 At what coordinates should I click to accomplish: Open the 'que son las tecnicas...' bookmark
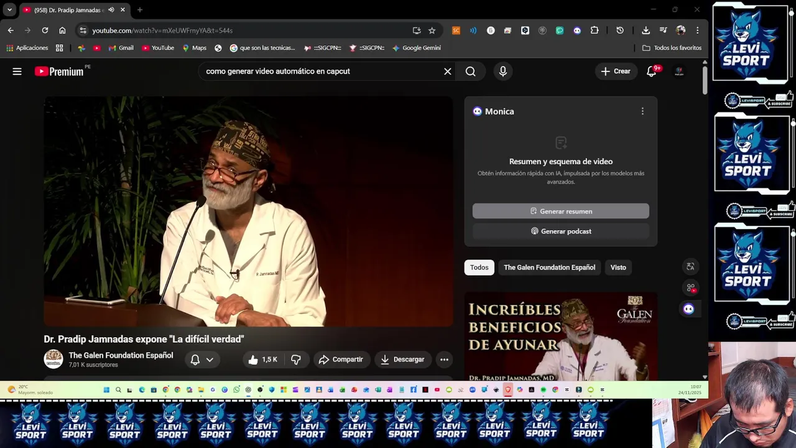pyautogui.click(x=262, y=48)
